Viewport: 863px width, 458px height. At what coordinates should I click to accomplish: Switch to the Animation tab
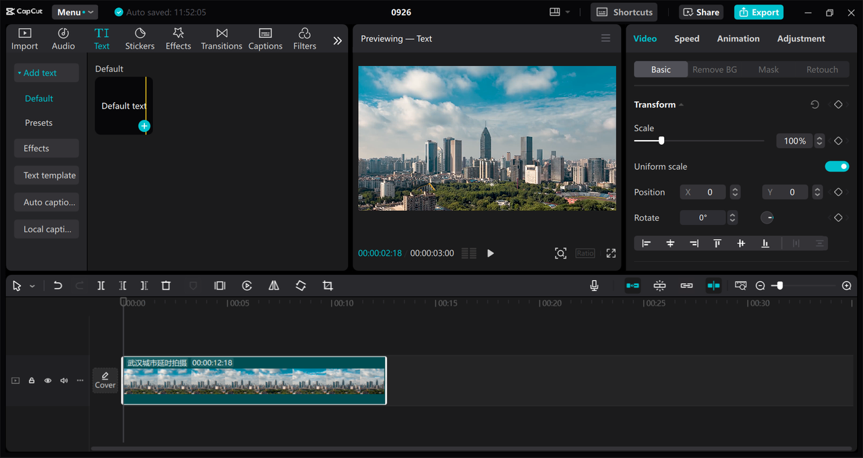click(x=738, y=38)
